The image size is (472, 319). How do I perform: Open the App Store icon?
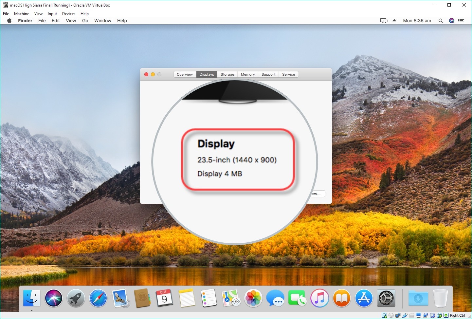click(364, 298)
